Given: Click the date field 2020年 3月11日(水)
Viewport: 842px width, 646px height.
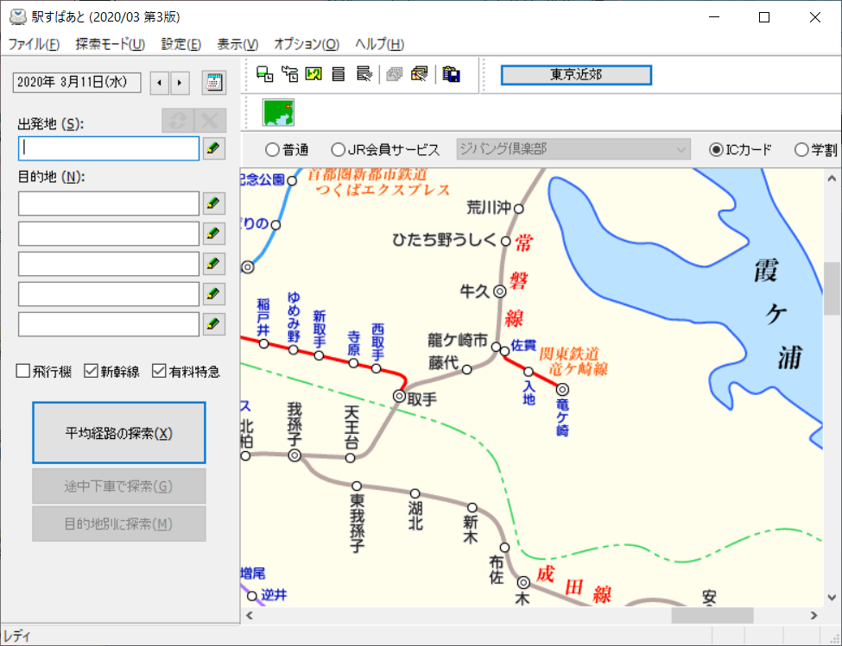Looking at the screenshot, I should click(x=77, y=83).
